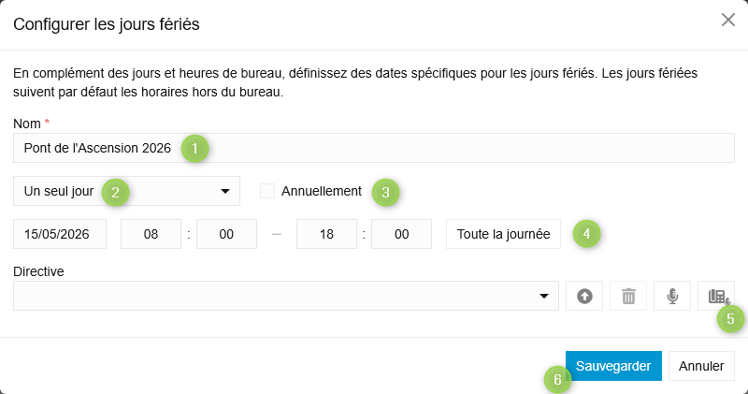
Task: Click the green callout badge numbered 1
Action: tap(194, 148)
